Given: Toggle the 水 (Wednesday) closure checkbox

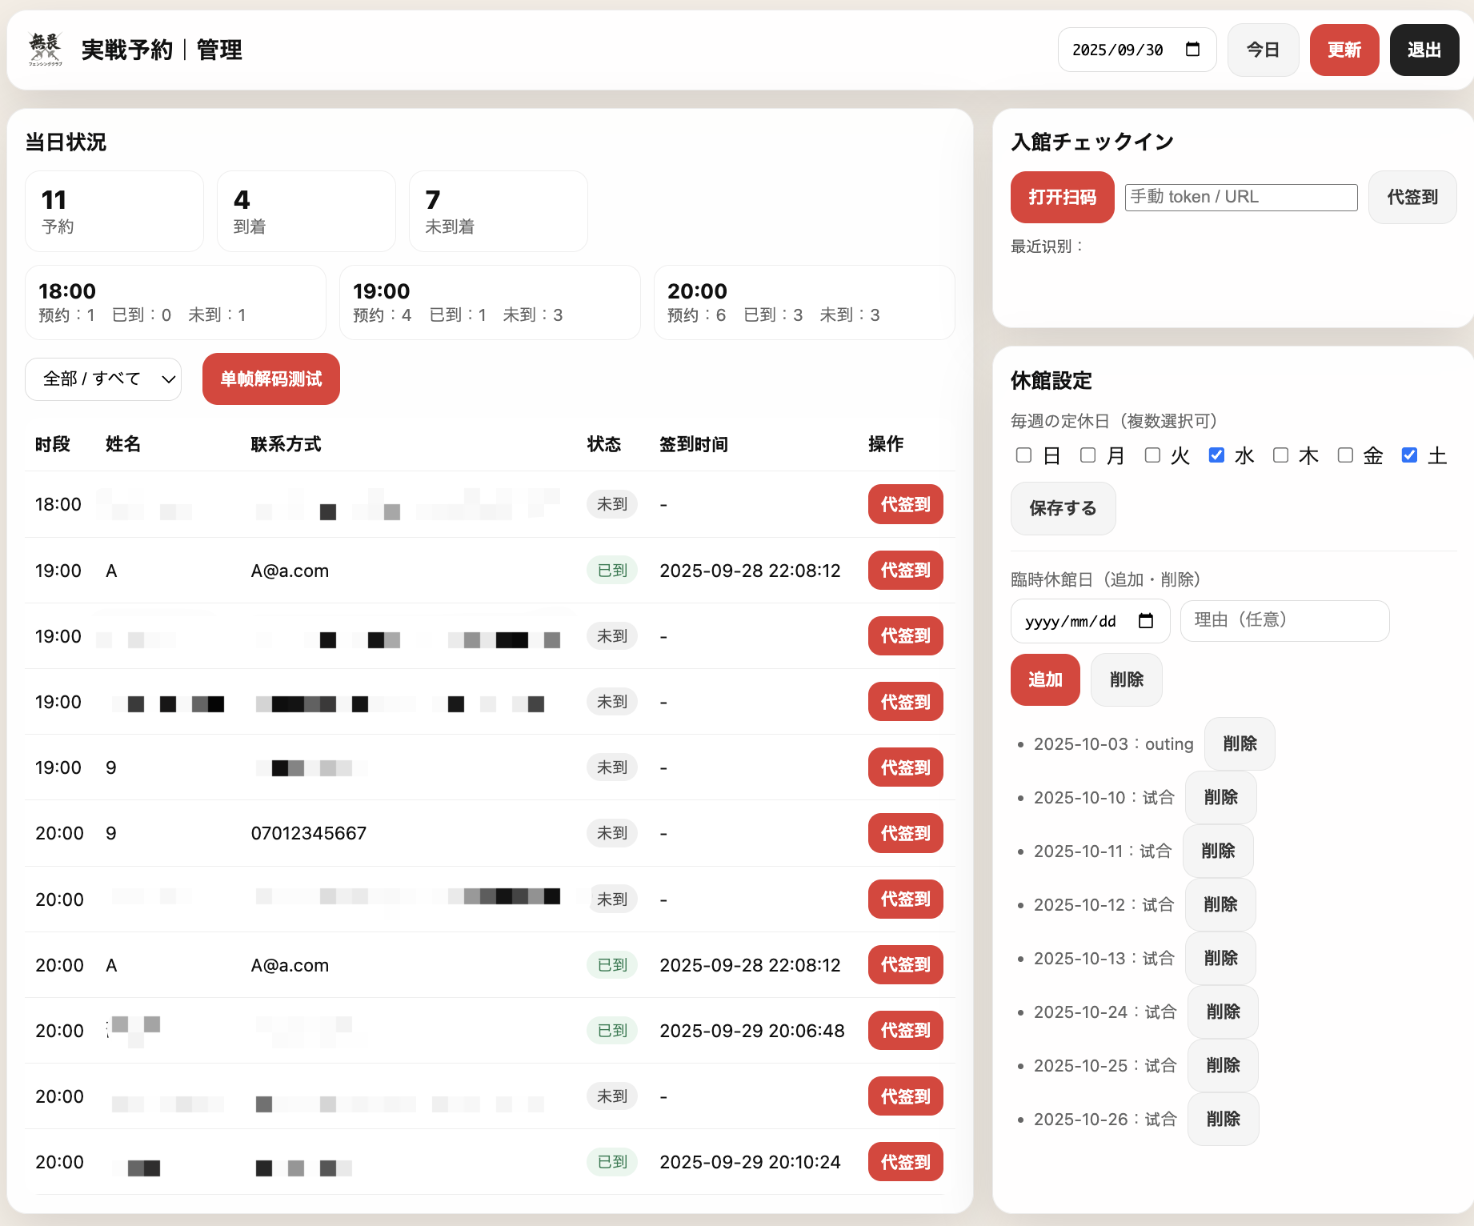Looking at the screenshot, I should coord(1216,455).
